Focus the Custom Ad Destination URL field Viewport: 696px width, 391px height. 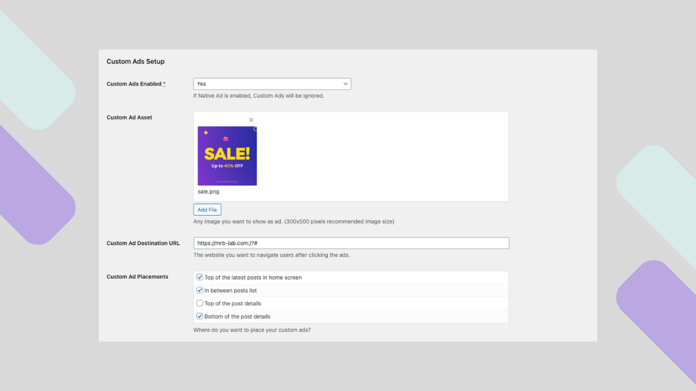[351, 243]
